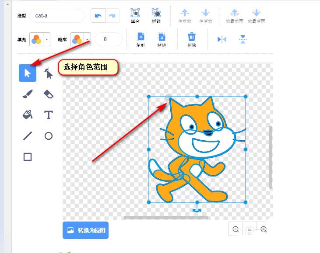Select the Reshape tool
320x253 pixels.
click(48, 73)
